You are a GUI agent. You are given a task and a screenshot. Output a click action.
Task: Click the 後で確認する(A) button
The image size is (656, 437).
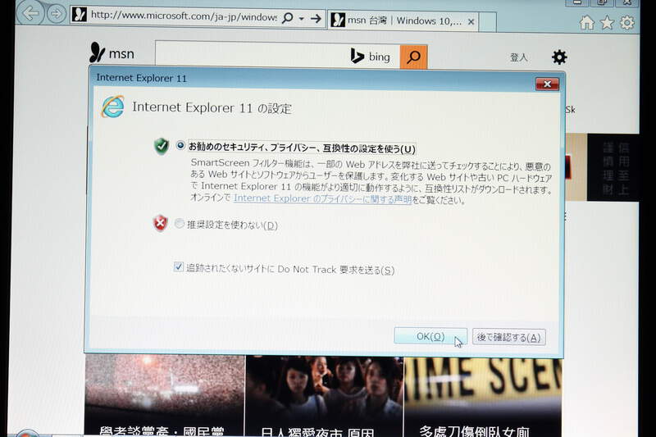(508, 337)
